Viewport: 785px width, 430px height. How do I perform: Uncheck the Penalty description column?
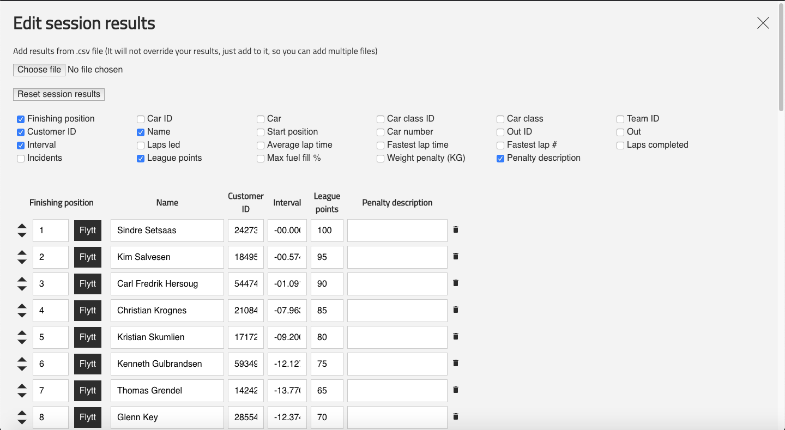pos(500,158)
